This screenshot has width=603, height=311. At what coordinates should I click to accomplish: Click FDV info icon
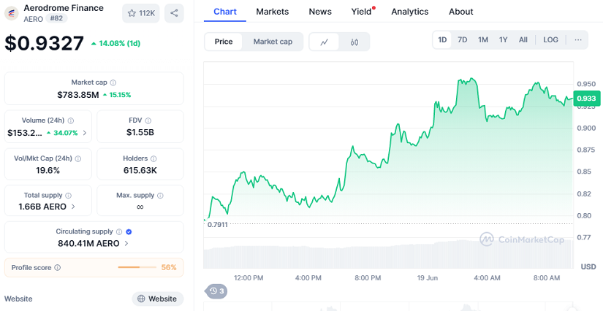pyautogui.click(x=148, y=120)
